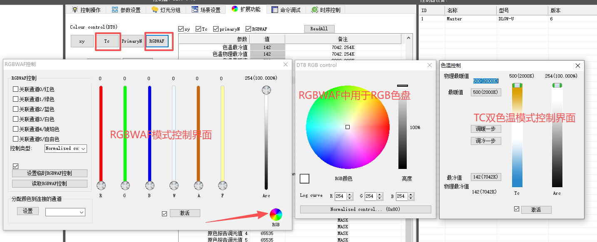The height and width of the screenshot is (242, 597).
Task: Check 关联通道0/红色 checkbox
Action: tap(15, 89)
